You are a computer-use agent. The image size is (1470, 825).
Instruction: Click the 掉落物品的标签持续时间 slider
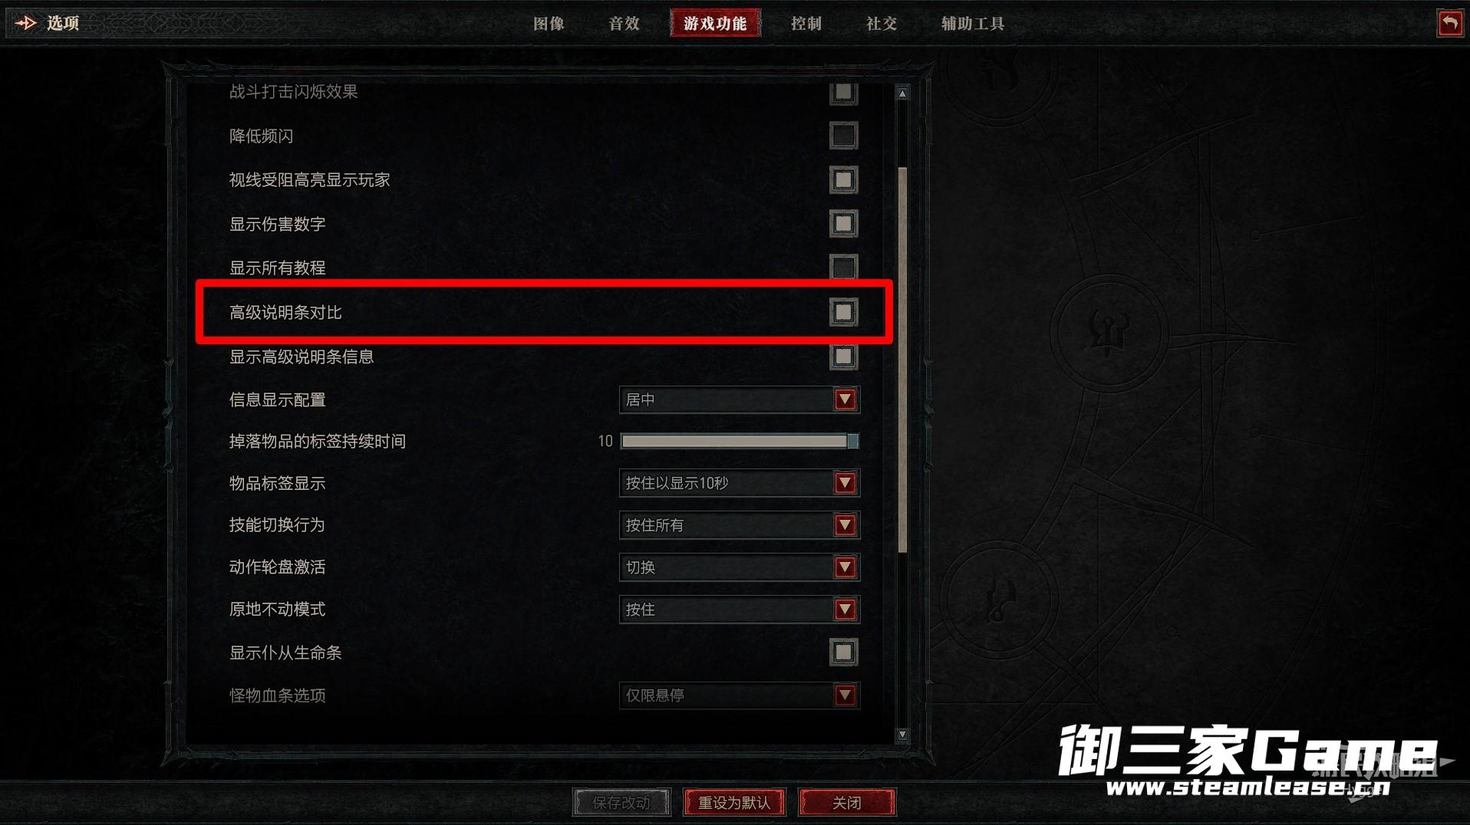point(740,441)
